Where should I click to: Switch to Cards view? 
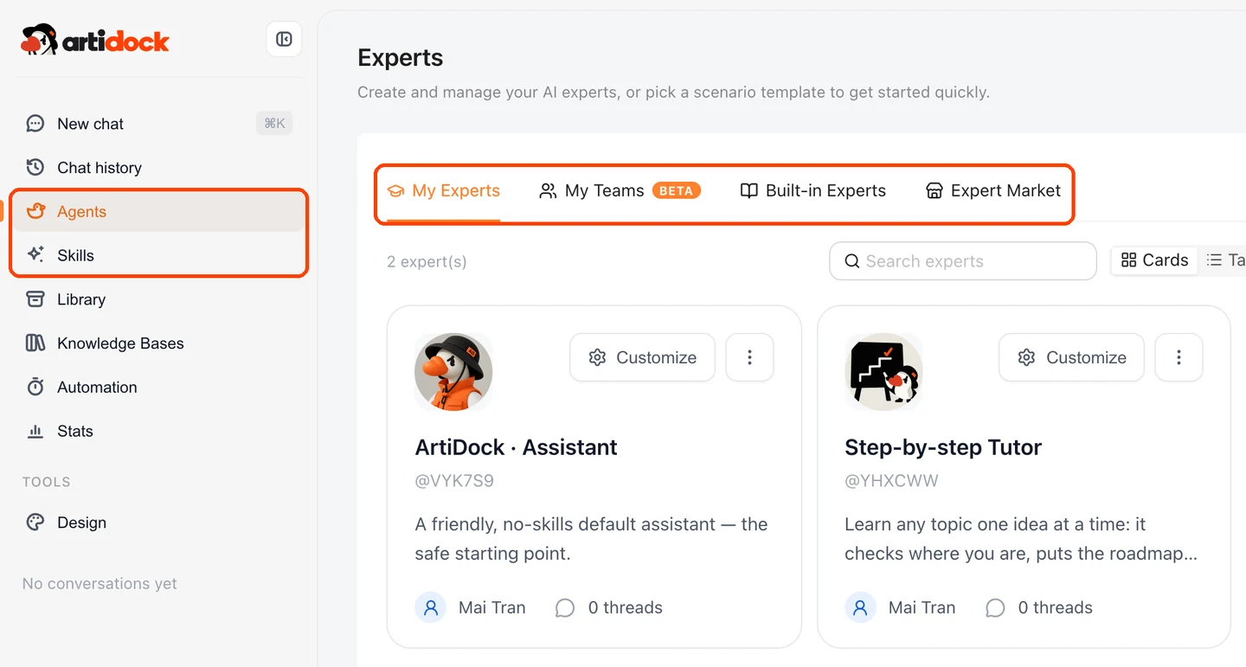[1154, 260]
